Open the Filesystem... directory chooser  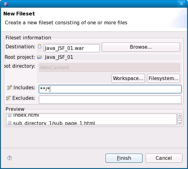click(163, 78)
